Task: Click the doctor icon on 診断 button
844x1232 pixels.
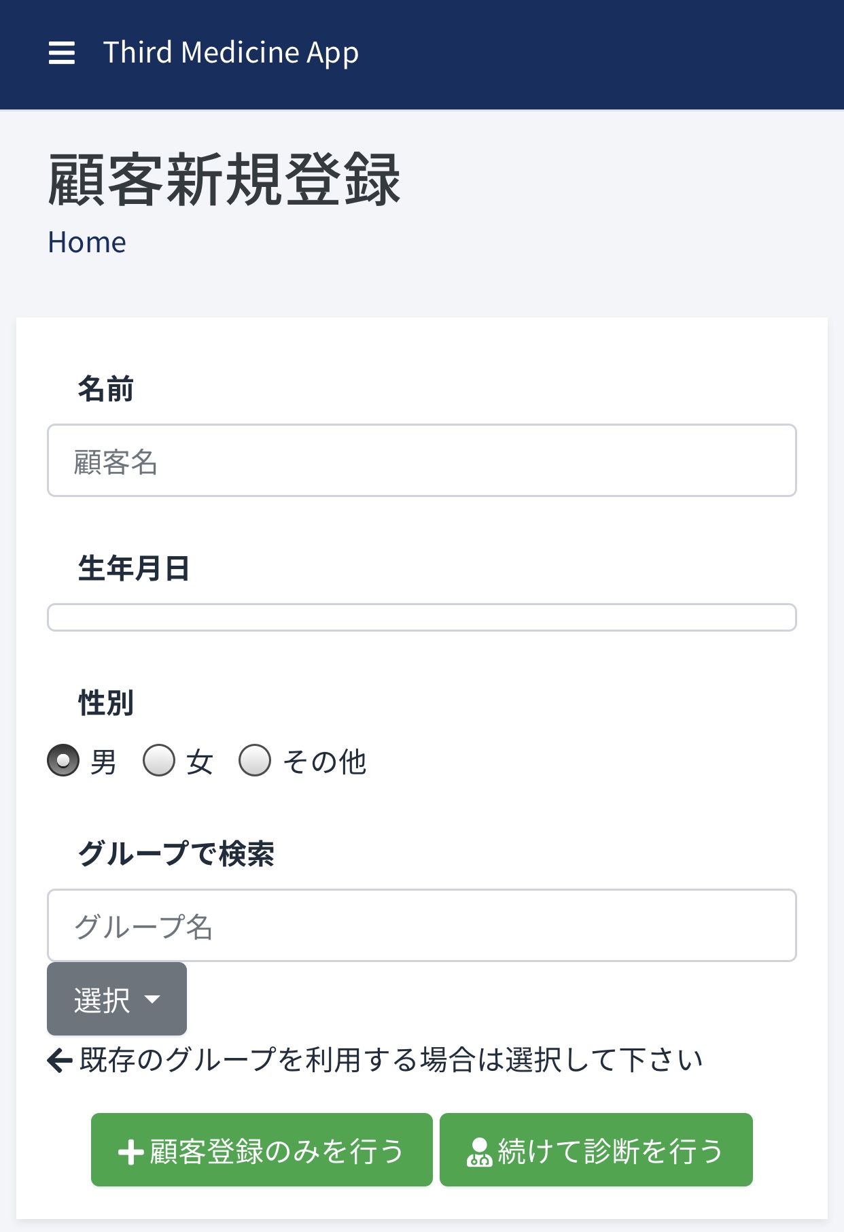Action: point(479,1152)
